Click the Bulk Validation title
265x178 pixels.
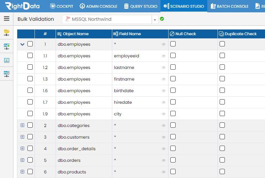(x=36, y=19)
